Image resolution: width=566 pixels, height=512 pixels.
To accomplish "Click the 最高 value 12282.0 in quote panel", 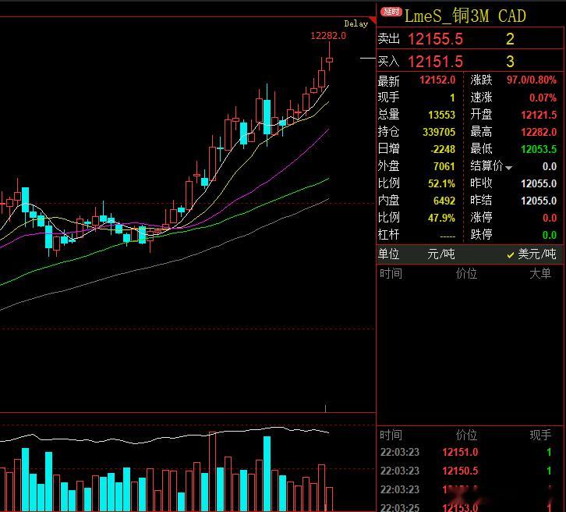I will (539, 132).
